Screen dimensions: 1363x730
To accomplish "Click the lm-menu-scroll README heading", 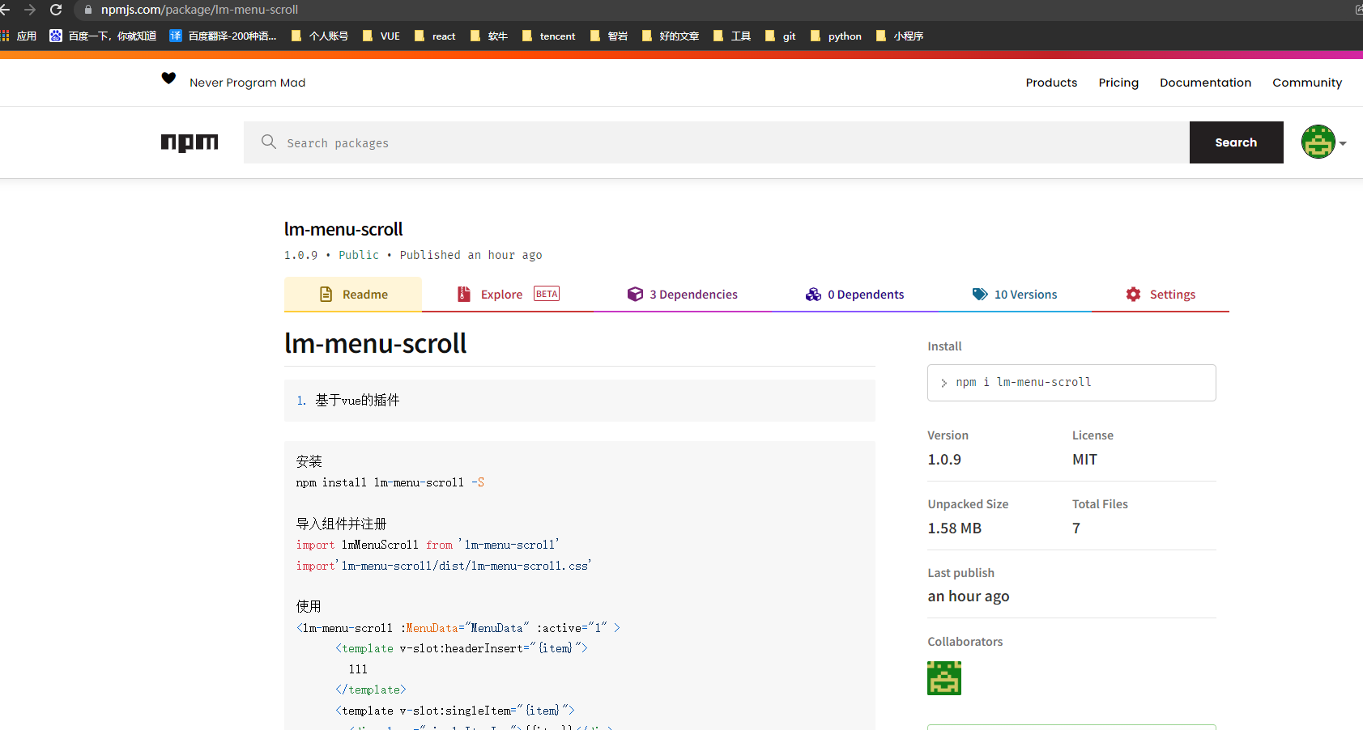I will 375,343.
